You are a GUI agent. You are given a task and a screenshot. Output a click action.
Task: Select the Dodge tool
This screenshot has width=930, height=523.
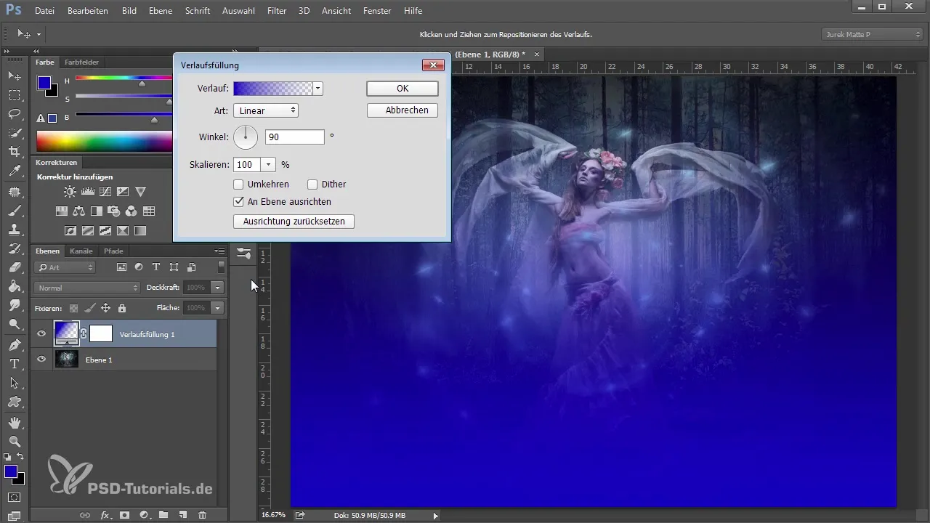[x=14, y=324]
